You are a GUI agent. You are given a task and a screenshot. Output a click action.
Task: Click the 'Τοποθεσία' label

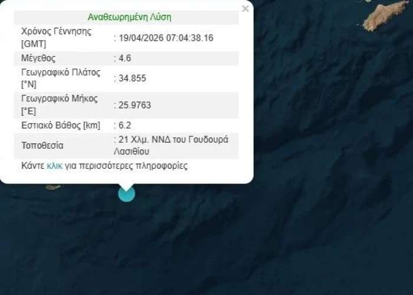(42, 145)
